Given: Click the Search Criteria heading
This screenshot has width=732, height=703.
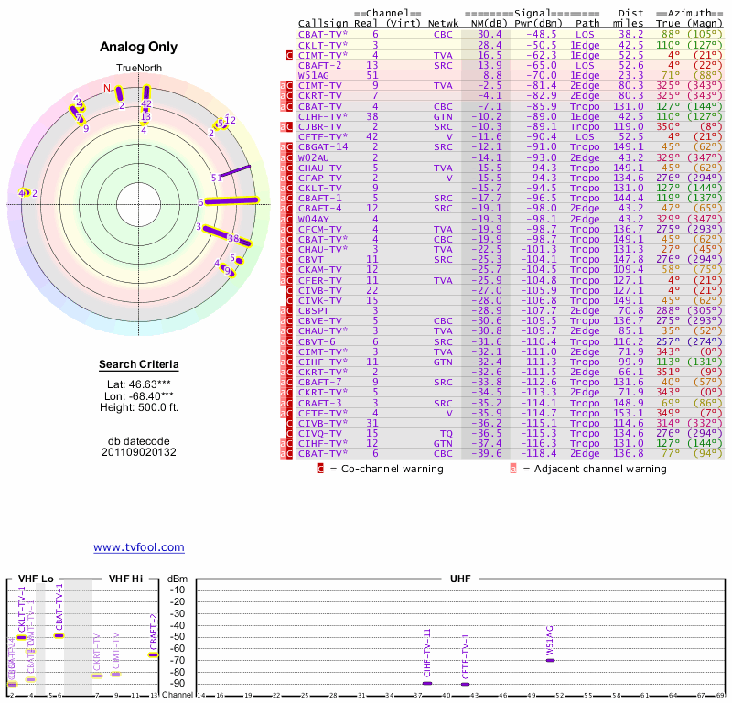Looking at the screenshot, I should click(138, 365).
